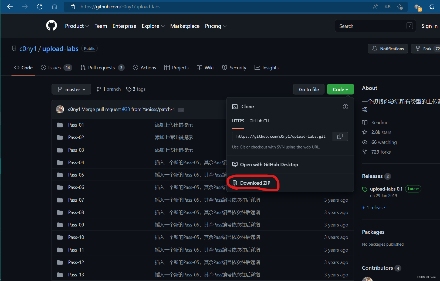
Task: Click the Fork button
Action: tap(426, 49)
